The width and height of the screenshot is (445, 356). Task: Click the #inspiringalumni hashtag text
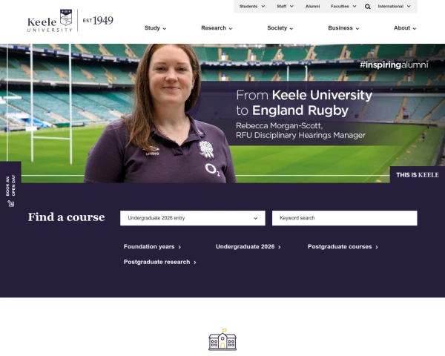(394, 65)
